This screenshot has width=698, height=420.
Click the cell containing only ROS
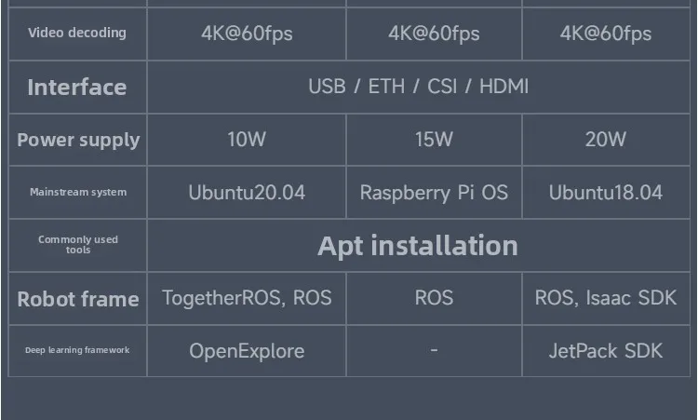(434, 298)
